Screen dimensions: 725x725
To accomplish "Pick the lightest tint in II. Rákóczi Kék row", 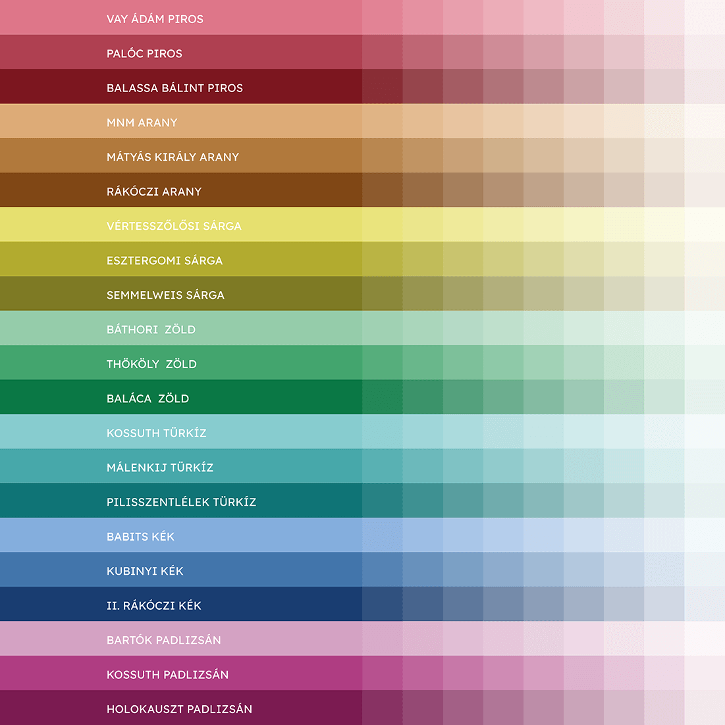I will tap(705, 604).
